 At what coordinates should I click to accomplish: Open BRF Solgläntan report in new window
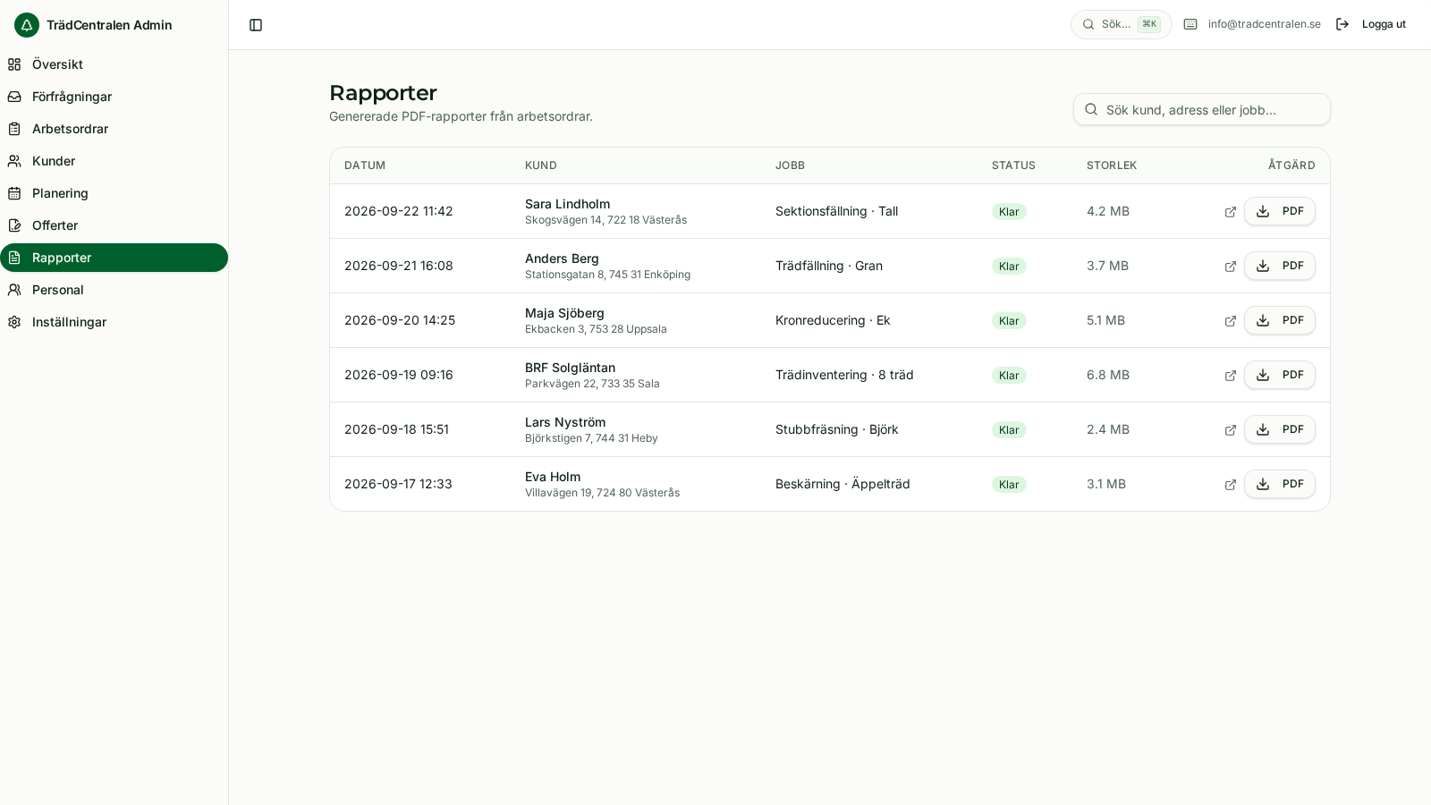1231,376
